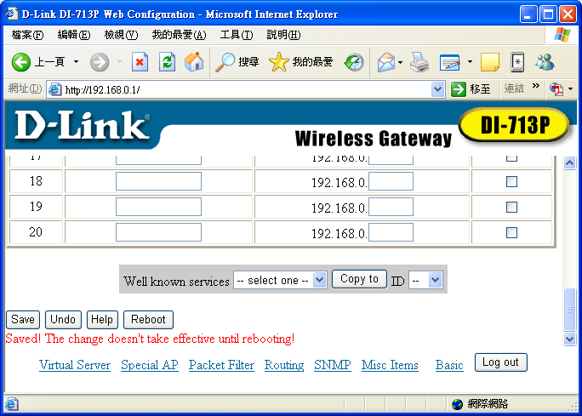Go to the Home page icon

pyautogui.click(x=194, y=61)
